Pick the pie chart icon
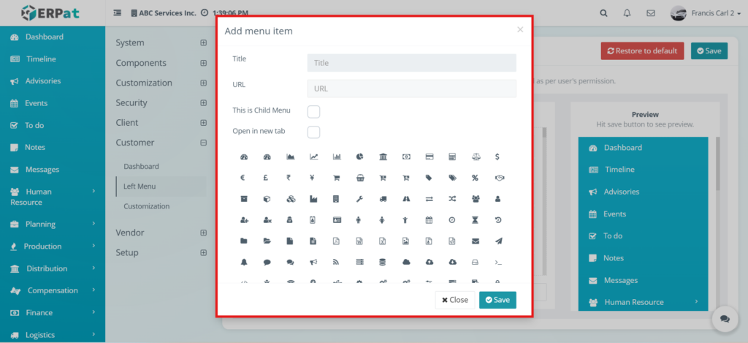The height and width of the screenshot is (343, 748). 360,157
